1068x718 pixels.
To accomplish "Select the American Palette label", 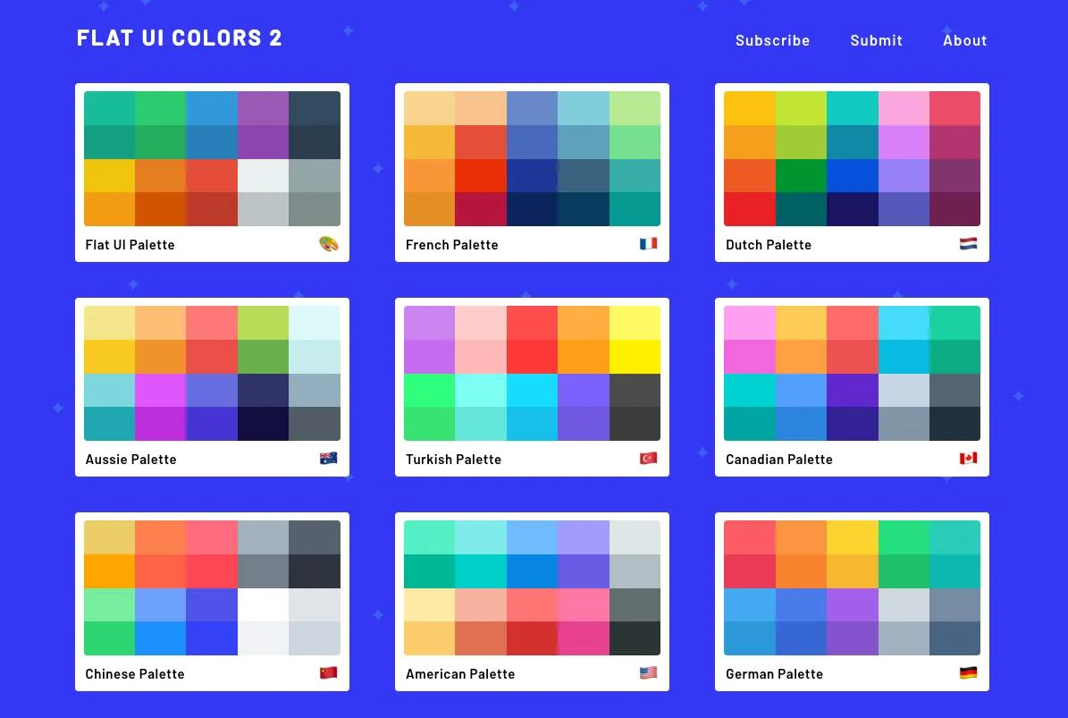I will click(x=459, y=673).
